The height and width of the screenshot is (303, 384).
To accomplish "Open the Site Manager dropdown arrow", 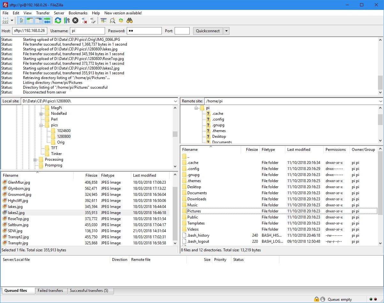I will coord(12,20).
